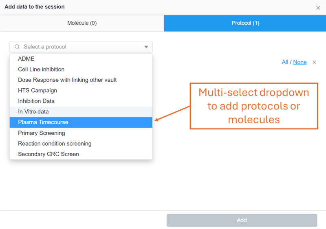Pick Secondary CRC Screen protocol

click(48, 154)
